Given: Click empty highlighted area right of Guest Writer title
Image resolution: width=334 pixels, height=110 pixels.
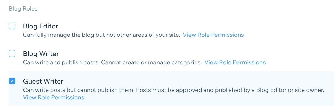Looking at the screenshot, I should [x=198, y=81].
